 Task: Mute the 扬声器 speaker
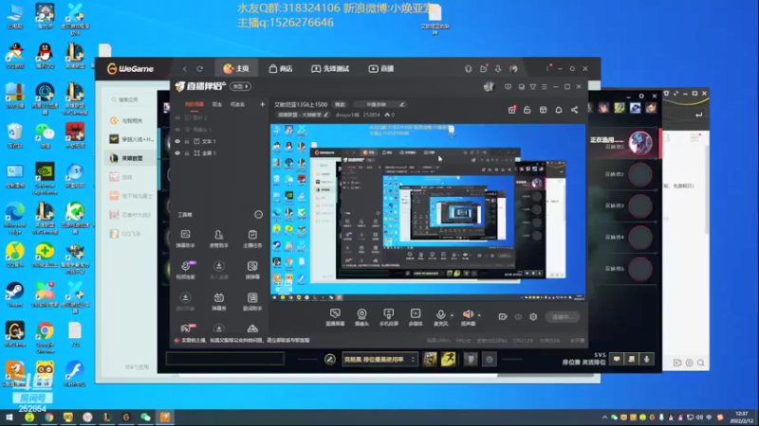pyautogui.click(x=468, y=317)
